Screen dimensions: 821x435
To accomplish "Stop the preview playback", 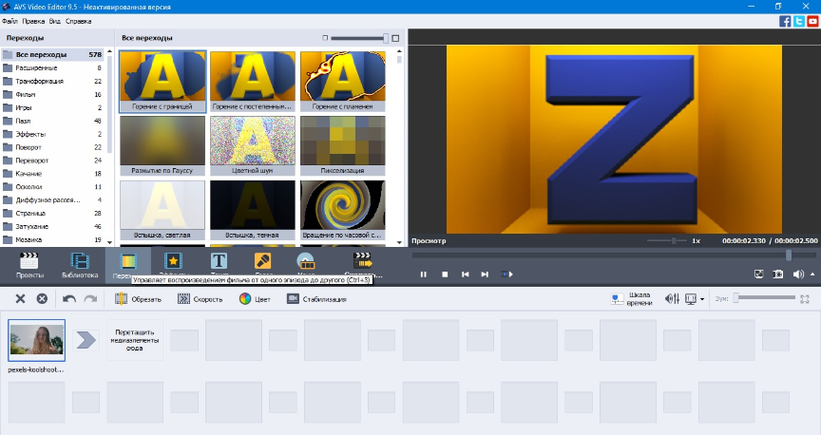I will (x=445, y=274).
